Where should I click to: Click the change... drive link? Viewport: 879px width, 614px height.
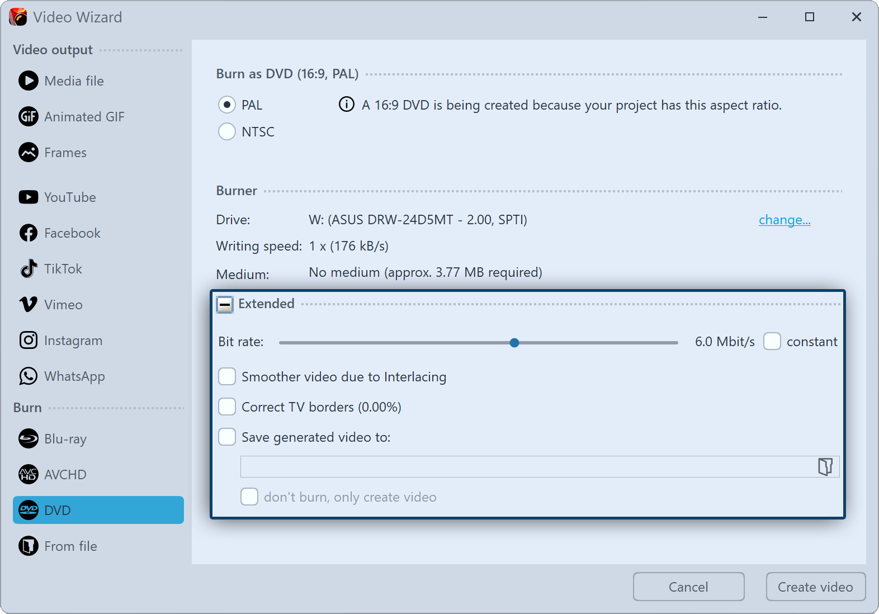[785, 220]
